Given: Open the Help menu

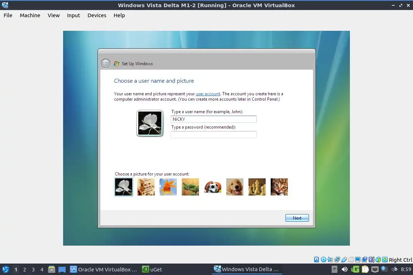Looking at the screenshot, I should pyautogui.click(x=119, y=15).
